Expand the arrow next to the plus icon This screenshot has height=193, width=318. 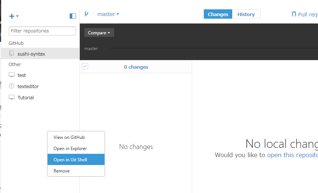[18, 16]
